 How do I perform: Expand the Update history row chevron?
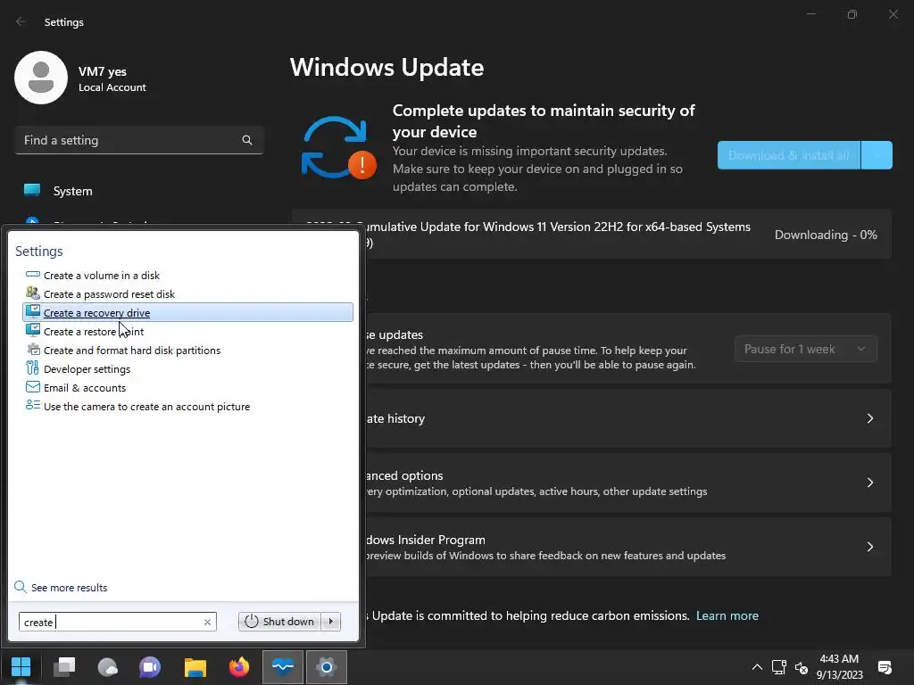(869, 418)
